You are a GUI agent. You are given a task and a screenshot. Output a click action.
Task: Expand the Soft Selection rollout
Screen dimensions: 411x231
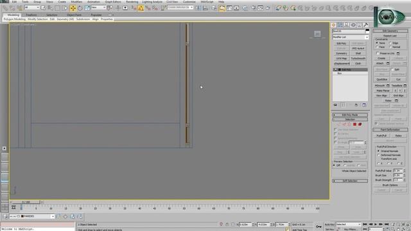coord(350,181)
